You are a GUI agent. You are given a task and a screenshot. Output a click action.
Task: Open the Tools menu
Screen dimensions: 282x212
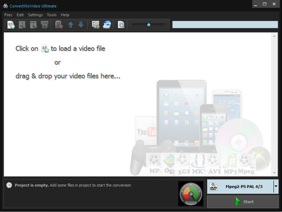[52, 15]
